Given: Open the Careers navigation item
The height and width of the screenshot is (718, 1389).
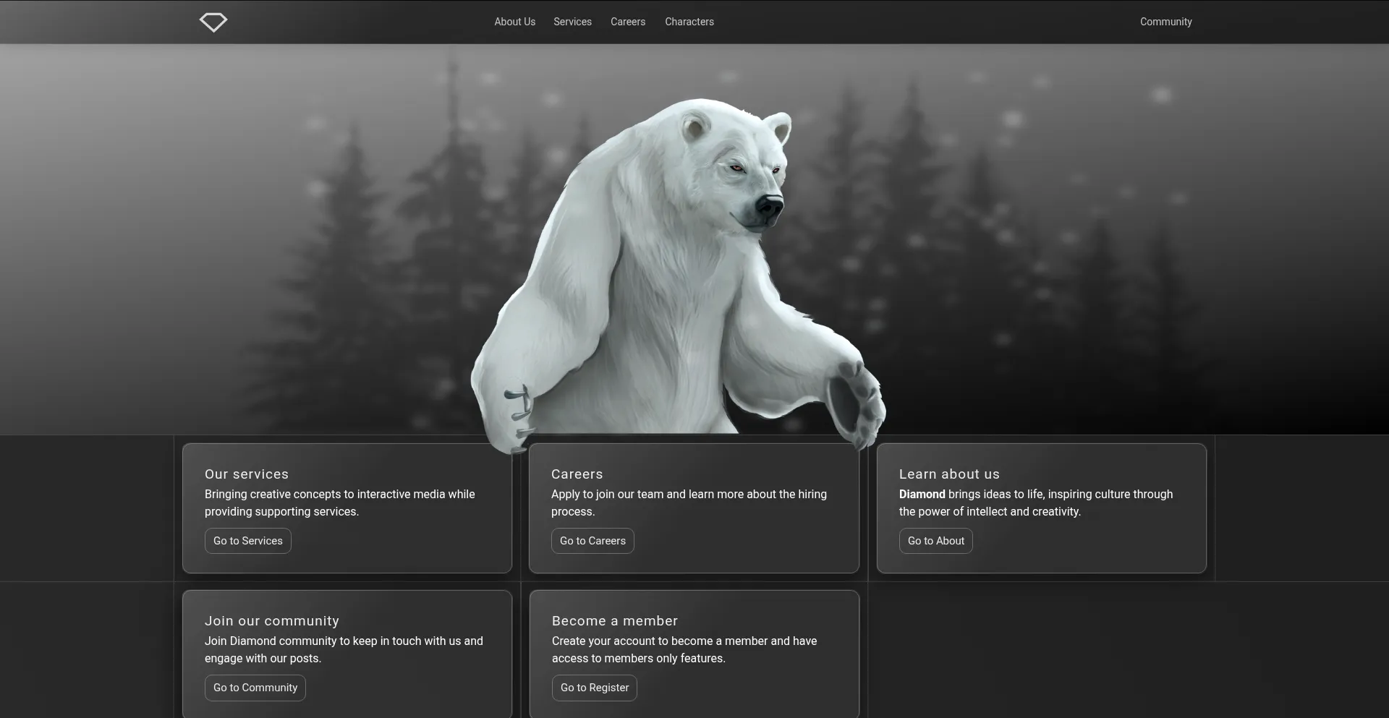Looking at the screenshot, I should pyautogui.click(x=628, y=22).
